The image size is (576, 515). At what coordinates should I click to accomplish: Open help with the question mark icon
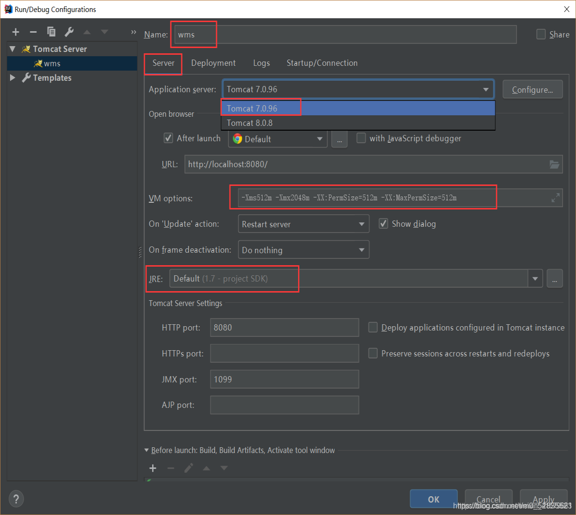click(16, 499)
